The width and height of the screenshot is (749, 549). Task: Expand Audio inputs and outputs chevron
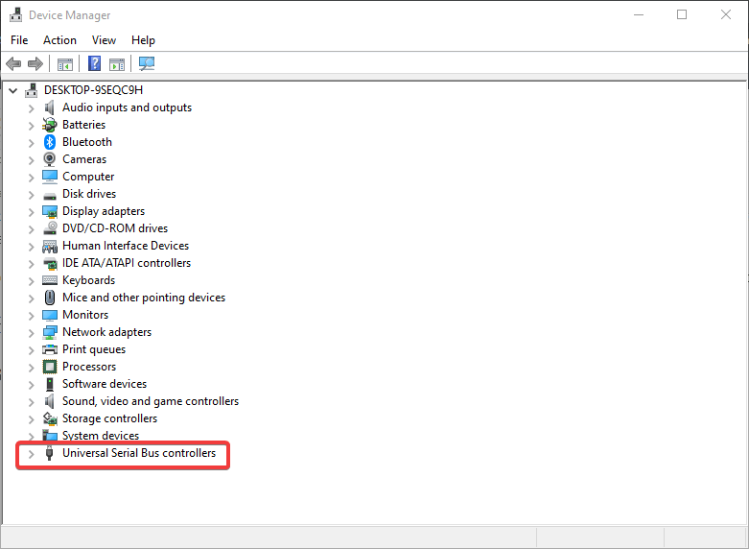pyautogui.click(x=31, y=108)
